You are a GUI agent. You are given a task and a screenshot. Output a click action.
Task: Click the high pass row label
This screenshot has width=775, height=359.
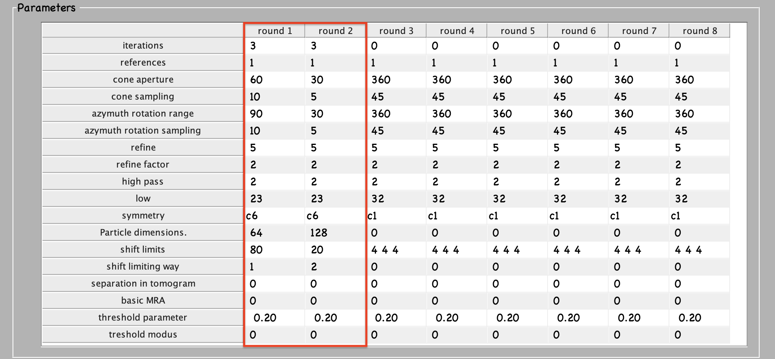(143, 182)
